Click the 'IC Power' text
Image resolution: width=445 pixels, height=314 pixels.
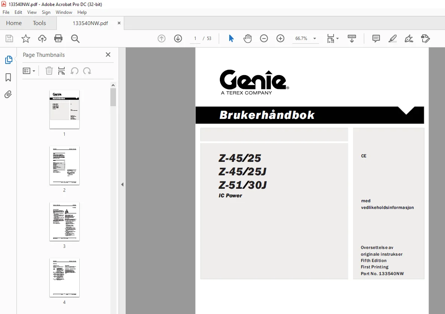pyautogui.click(x=230, y=196)
